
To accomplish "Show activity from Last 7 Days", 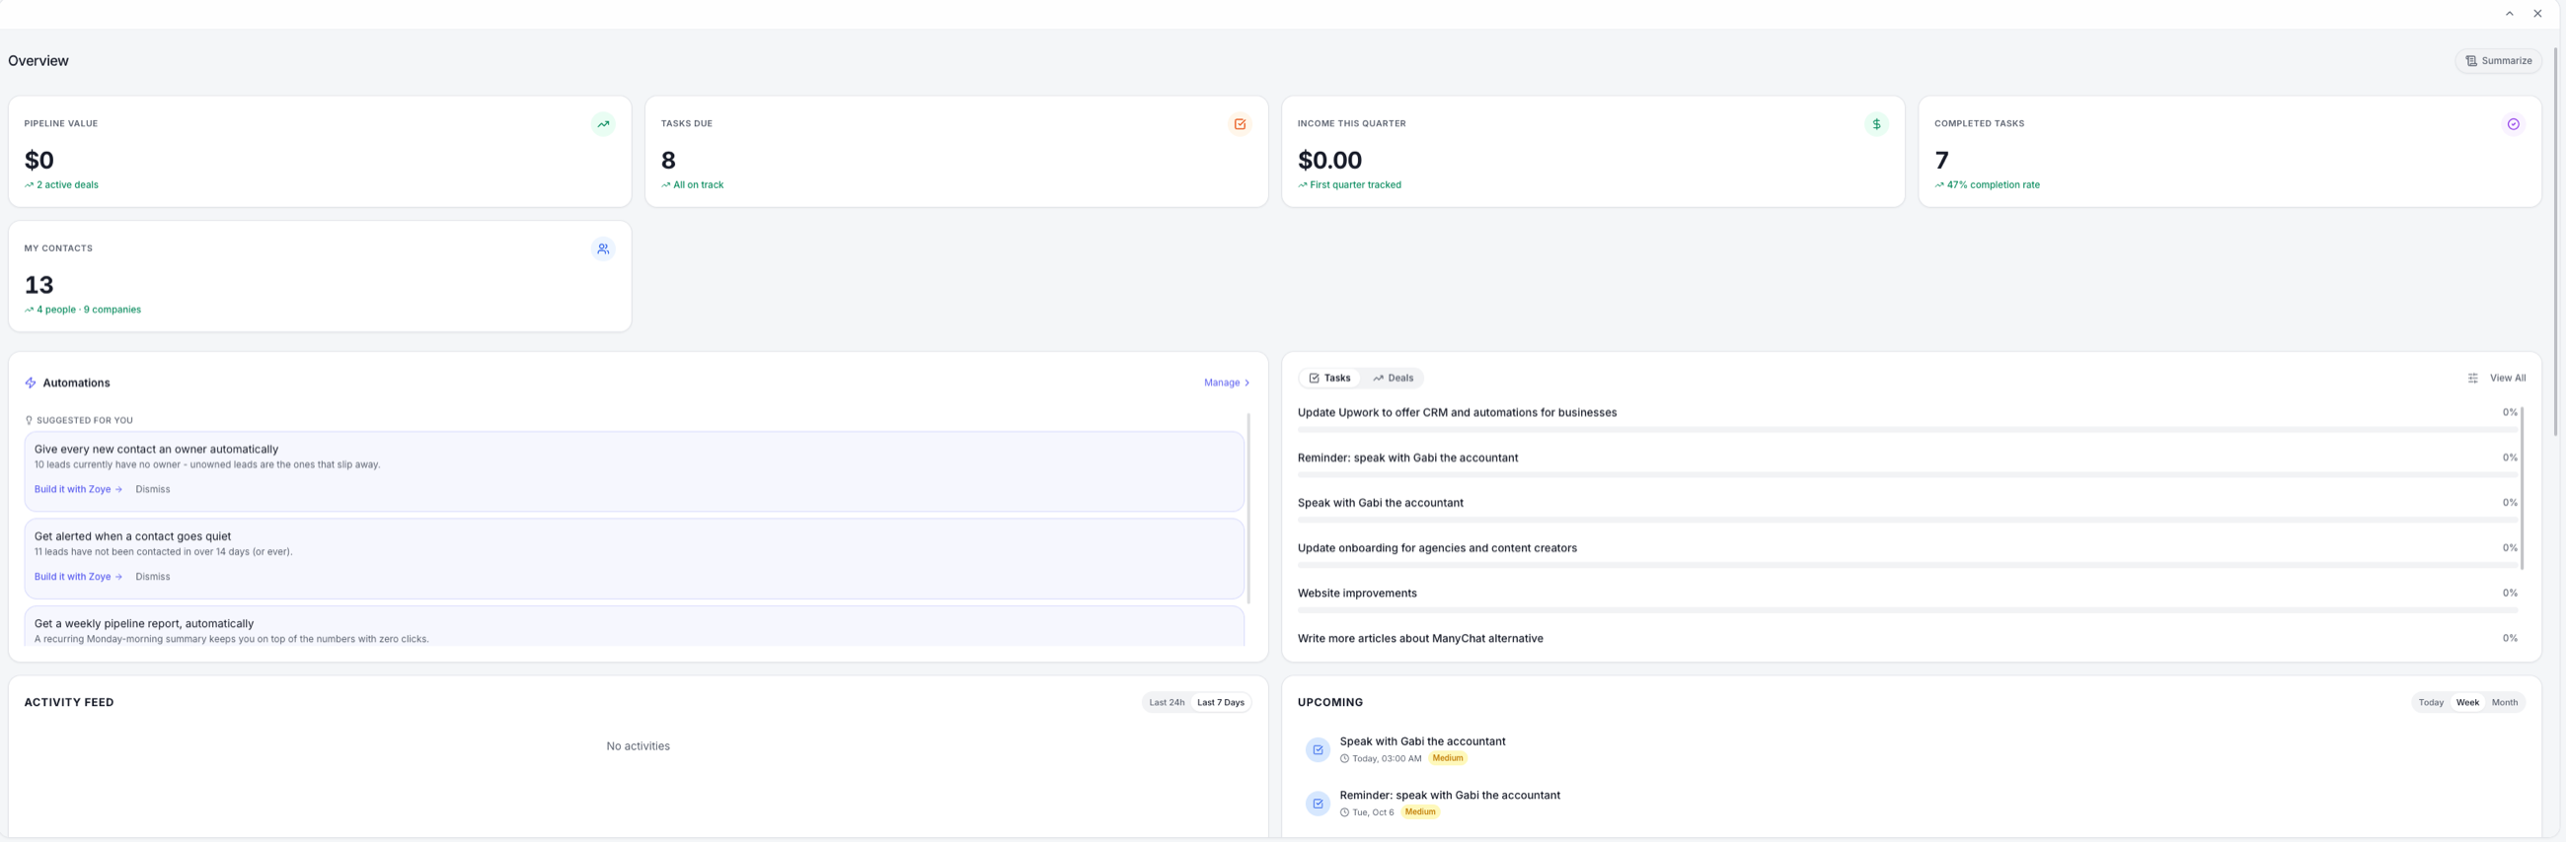I will [x=1220, y=703].
